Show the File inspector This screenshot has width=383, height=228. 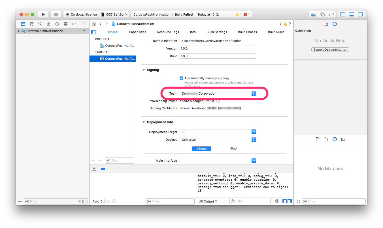pos(326,24)
